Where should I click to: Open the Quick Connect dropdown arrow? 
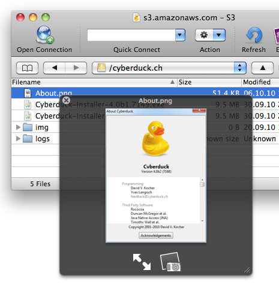click(180, 35)
